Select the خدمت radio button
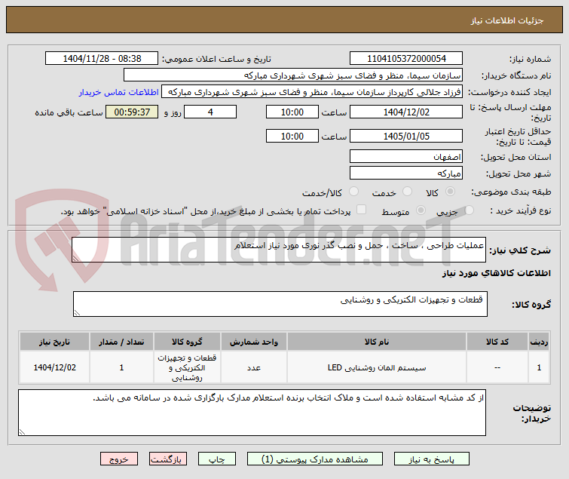The height and width of the screenshot is (479, 569). pyautogui.click(x=407, y=192)
